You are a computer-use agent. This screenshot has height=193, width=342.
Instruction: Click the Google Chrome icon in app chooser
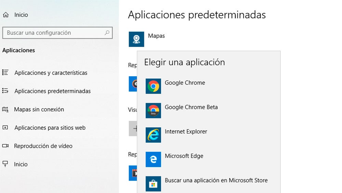click(153, 86)
